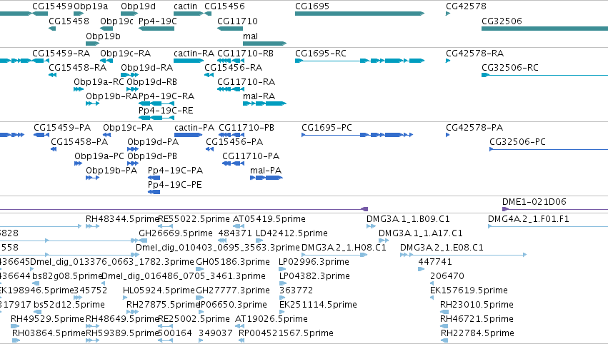Click EST label RH23010.5prime
This screenshot has height=344, width=608.
point(477,305)
